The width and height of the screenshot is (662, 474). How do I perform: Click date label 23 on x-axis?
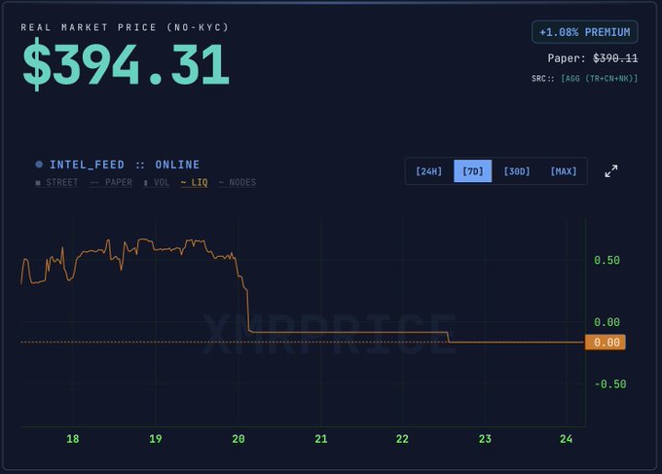(485, 439)
